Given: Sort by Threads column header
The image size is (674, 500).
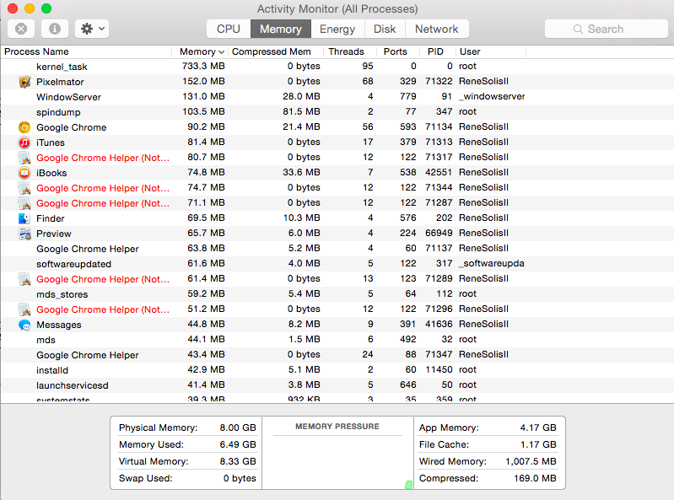Looking at the screenshot, I should tap(350, 51).
